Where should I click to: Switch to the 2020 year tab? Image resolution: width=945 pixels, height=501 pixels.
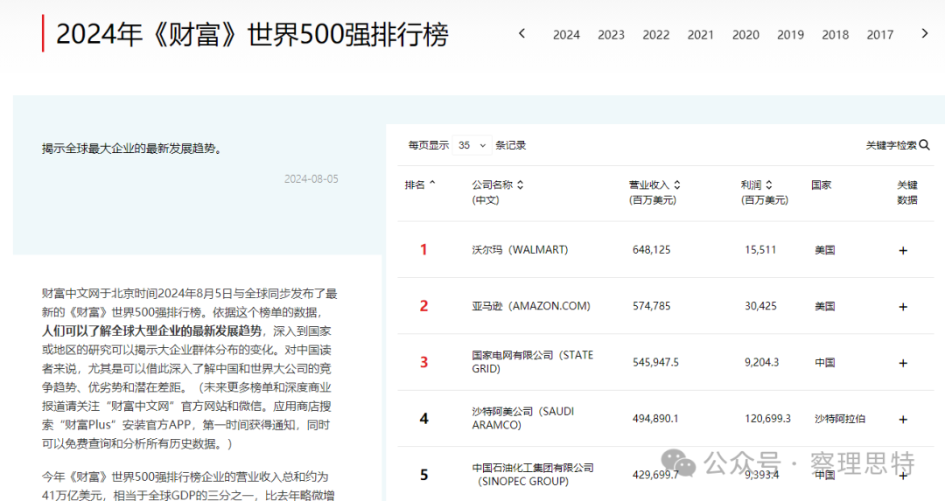pyautogui.click(x=745, y=35)
